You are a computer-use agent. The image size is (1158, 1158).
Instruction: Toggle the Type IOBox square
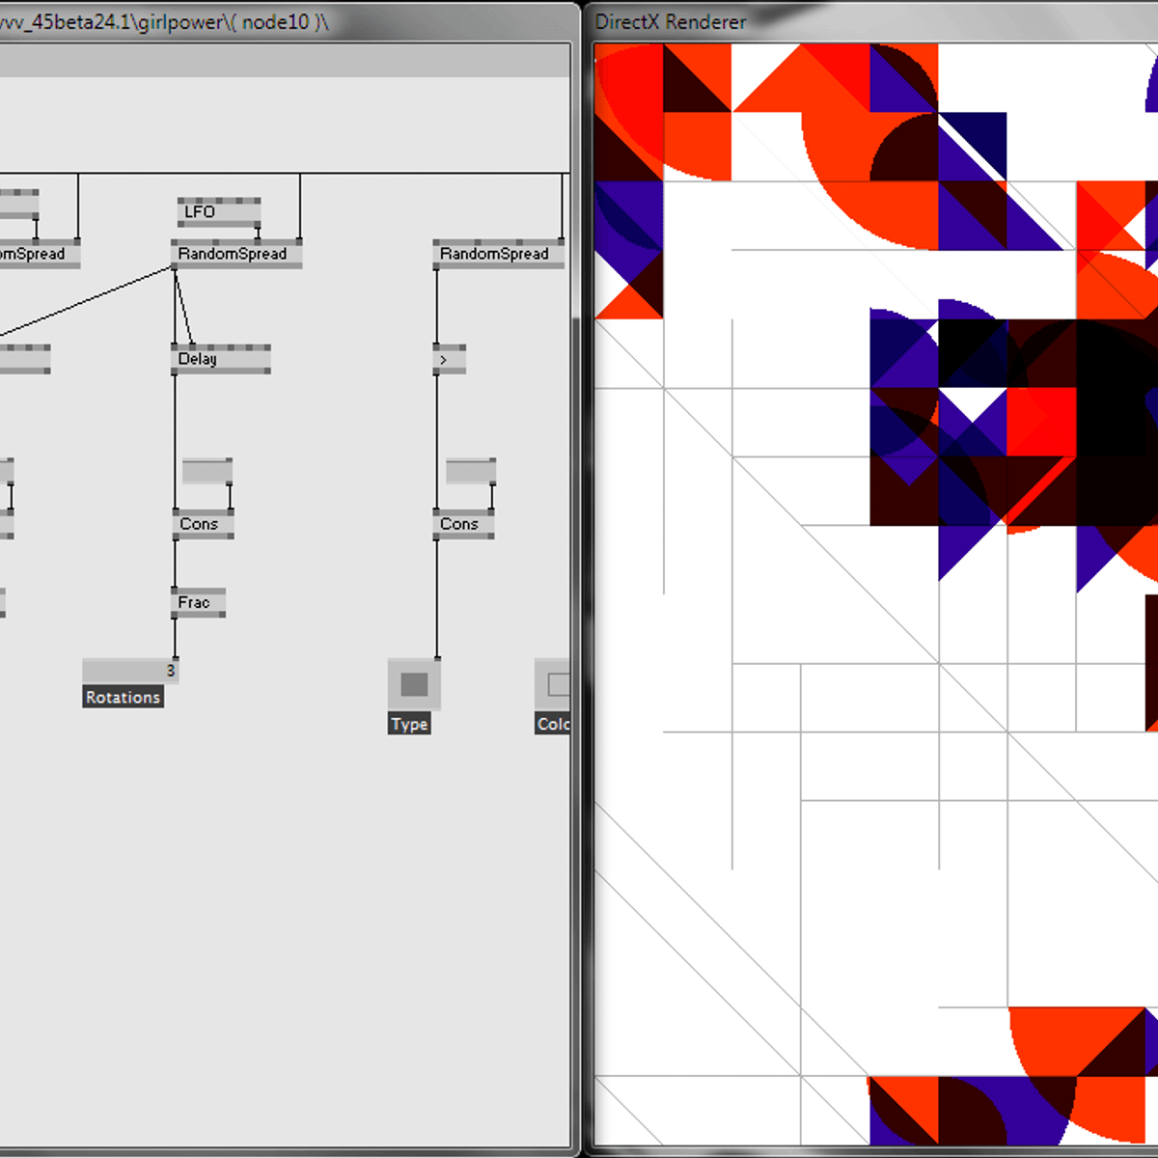coord(414,684)
